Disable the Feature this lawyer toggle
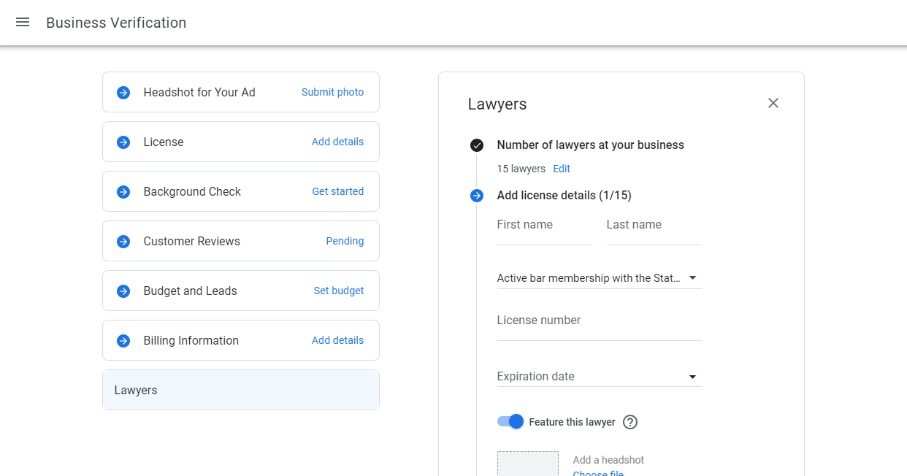This screenshot has width=907, height=476. [x=510, y=422]
